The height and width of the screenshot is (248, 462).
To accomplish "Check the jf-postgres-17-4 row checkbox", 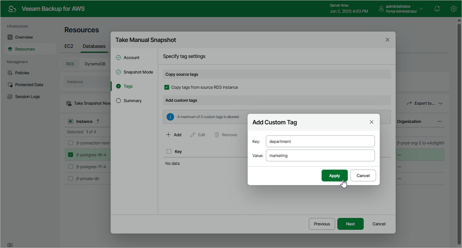I will click(71, 167).
